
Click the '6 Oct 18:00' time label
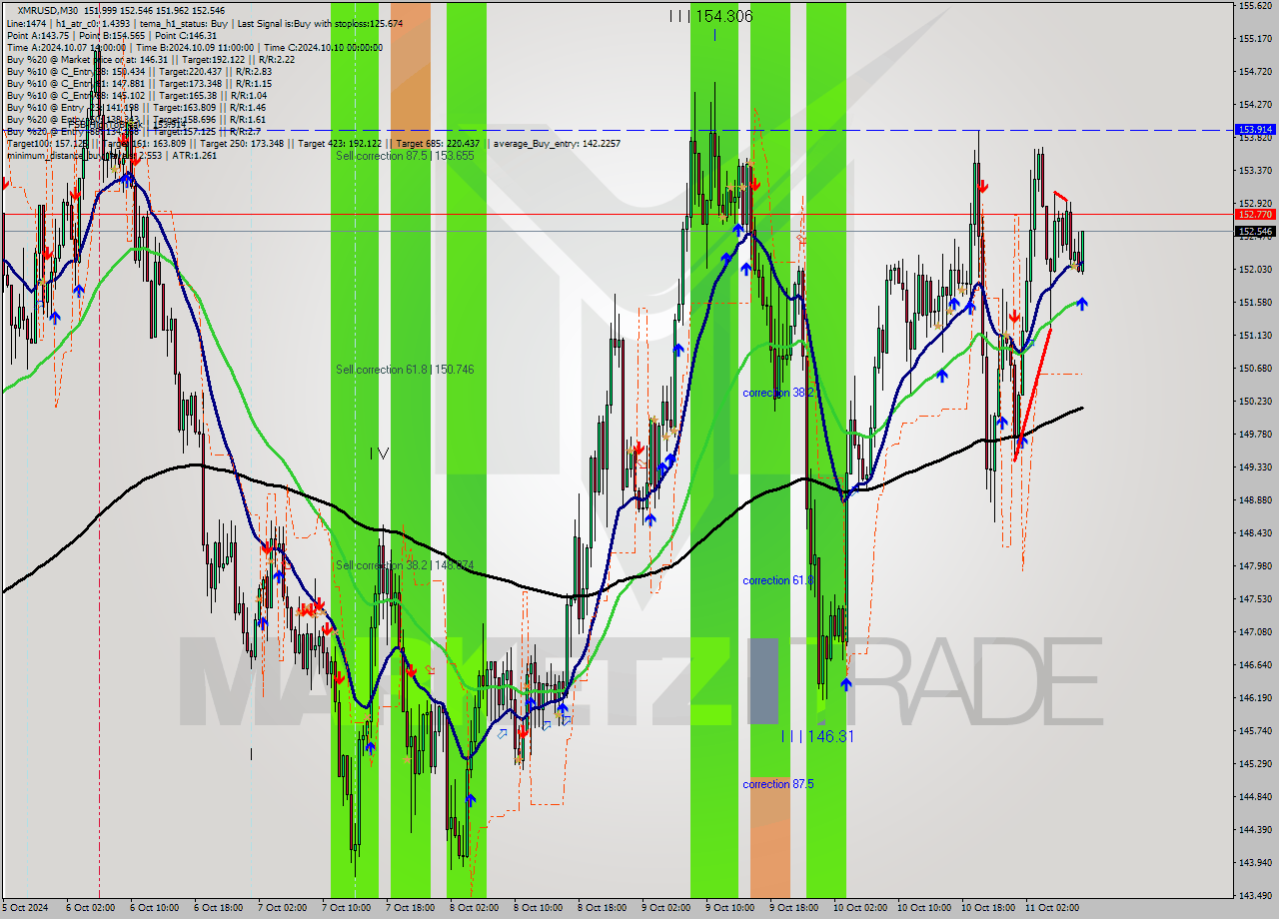(x=218, y=908)
